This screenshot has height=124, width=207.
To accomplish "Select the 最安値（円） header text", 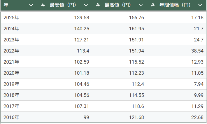I will point(64,5).
